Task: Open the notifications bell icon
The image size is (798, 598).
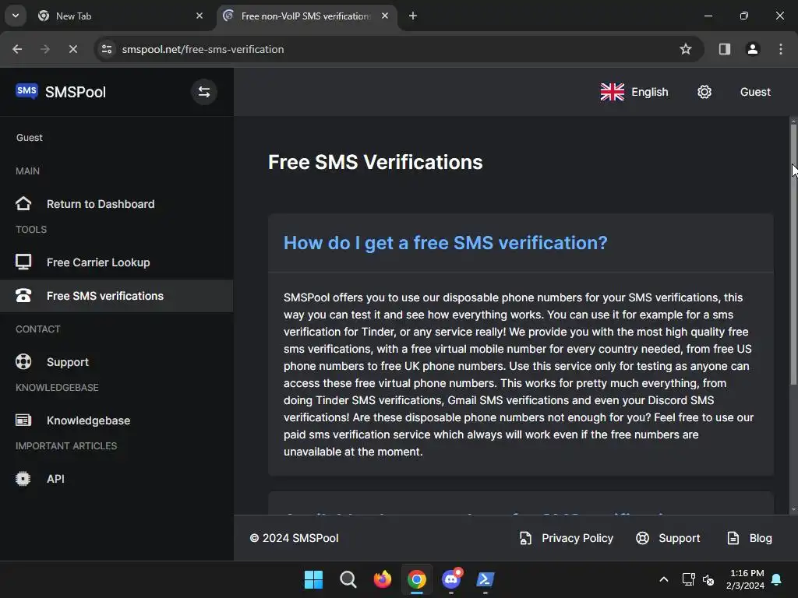Action: [776, 579]
